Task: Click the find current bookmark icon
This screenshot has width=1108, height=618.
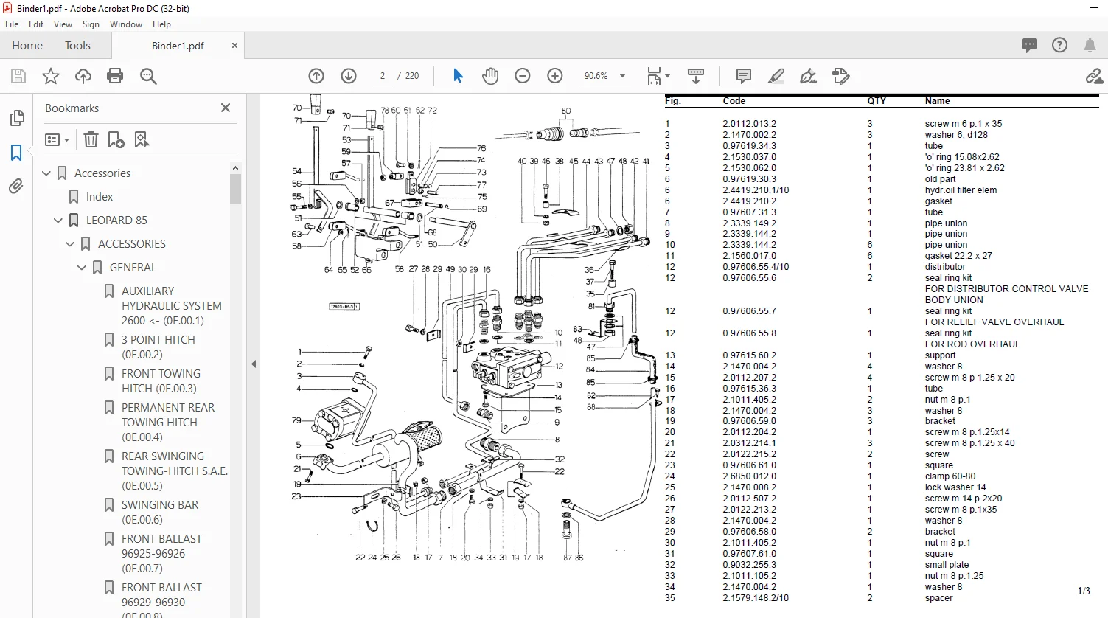Action: (x=142, y=139)
